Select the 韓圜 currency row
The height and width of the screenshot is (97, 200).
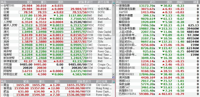point(56,15)
